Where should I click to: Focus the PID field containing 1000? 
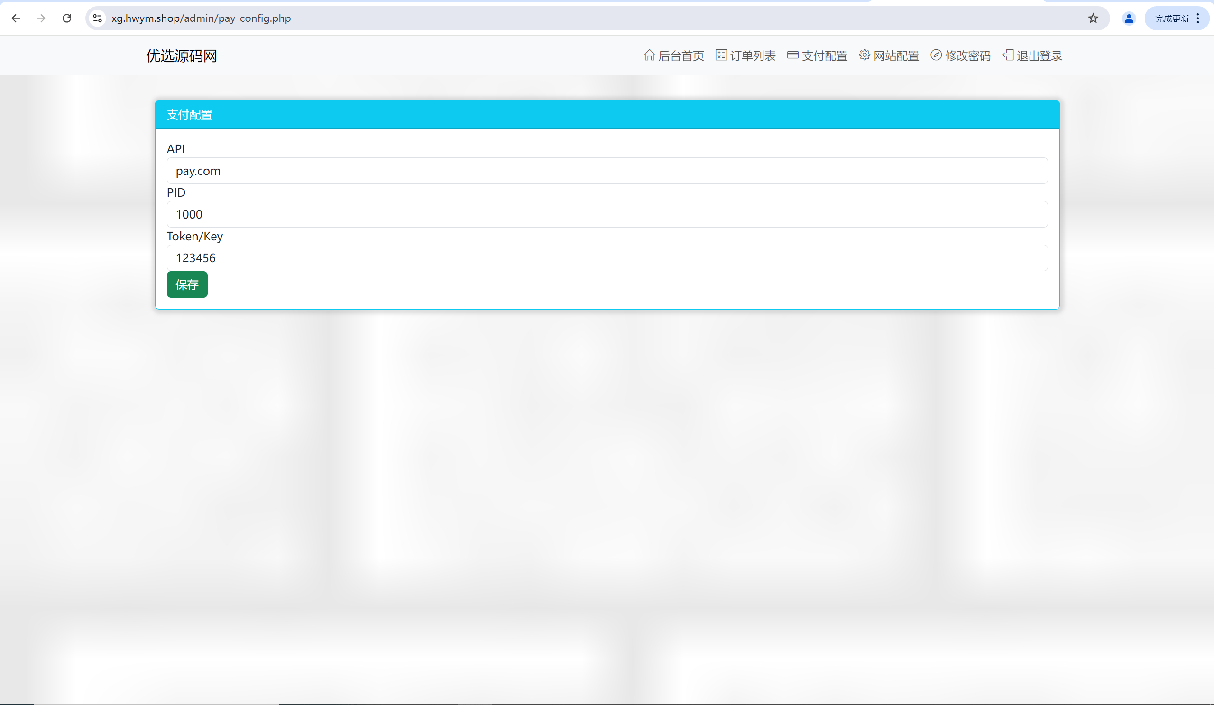click(x=607, y=214)
